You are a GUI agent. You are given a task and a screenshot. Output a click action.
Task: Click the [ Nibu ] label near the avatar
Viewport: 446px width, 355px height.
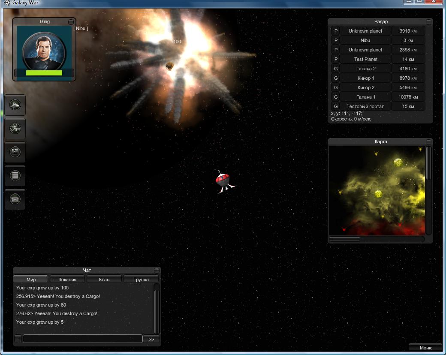[x=81, y=28]
